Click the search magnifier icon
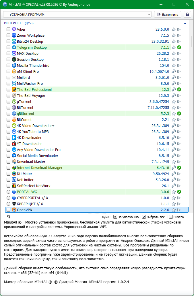This screenshot has height=296, width=194. (9, 217)
